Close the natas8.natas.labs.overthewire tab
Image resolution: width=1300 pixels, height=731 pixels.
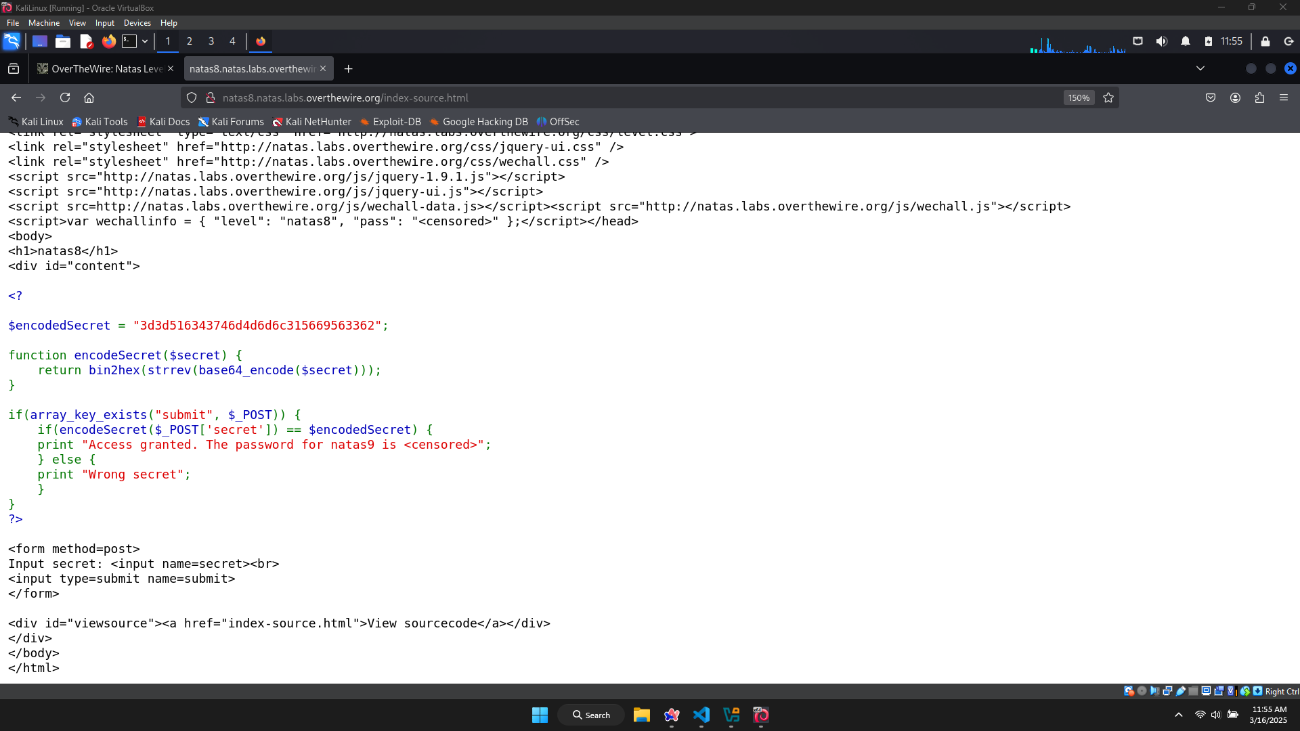pos(323,69)
